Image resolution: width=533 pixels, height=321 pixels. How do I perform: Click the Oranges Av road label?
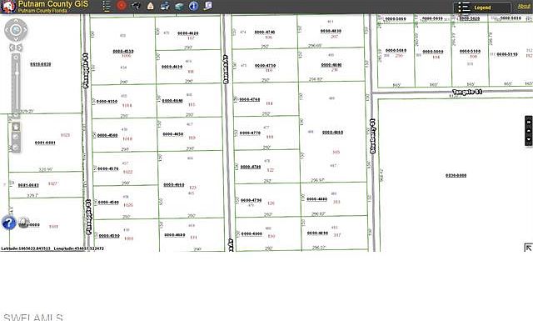[x=226, y=69]
